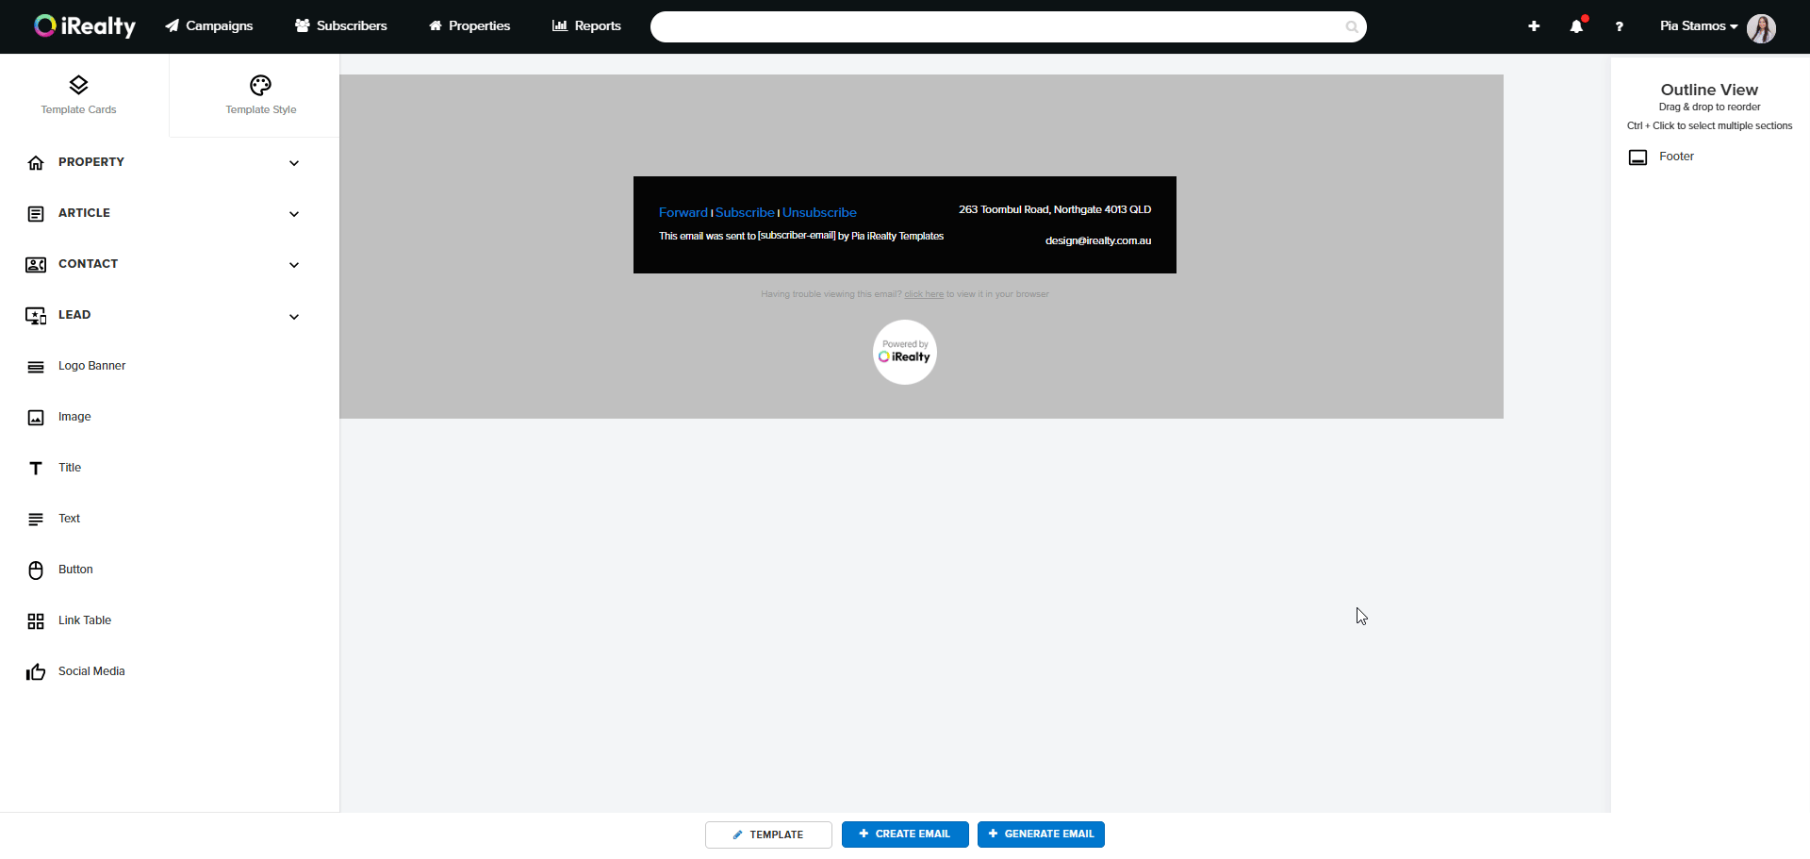The width and height of the screenshot is (1810, 859).
Task: Switch to the Template Style tab
Action: click(260, 95)
